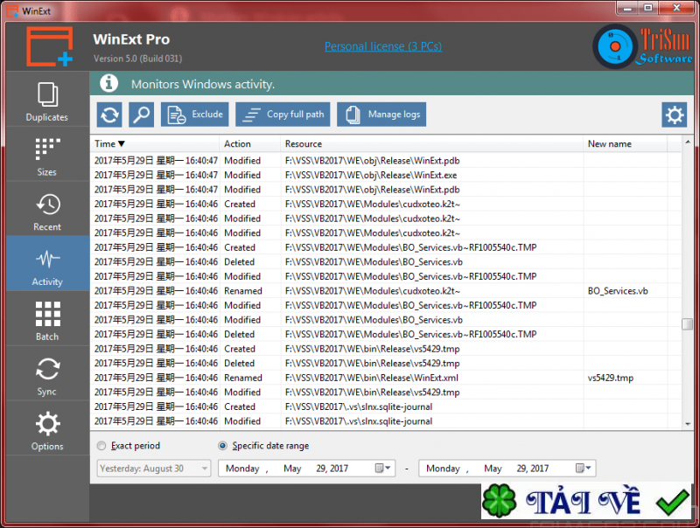This screenshot has height=528, width=700.
Task: Click the list scrollbar thumb
Action: point(688,323)
